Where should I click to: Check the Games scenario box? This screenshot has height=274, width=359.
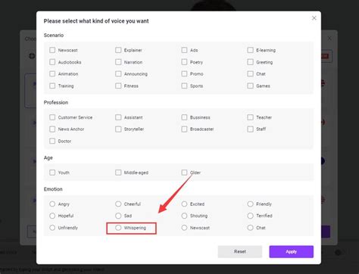(x=250, y=86)
